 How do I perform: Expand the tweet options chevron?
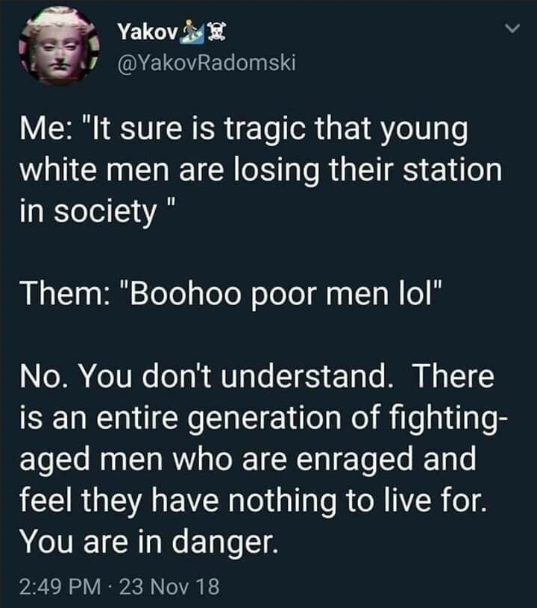512,29
